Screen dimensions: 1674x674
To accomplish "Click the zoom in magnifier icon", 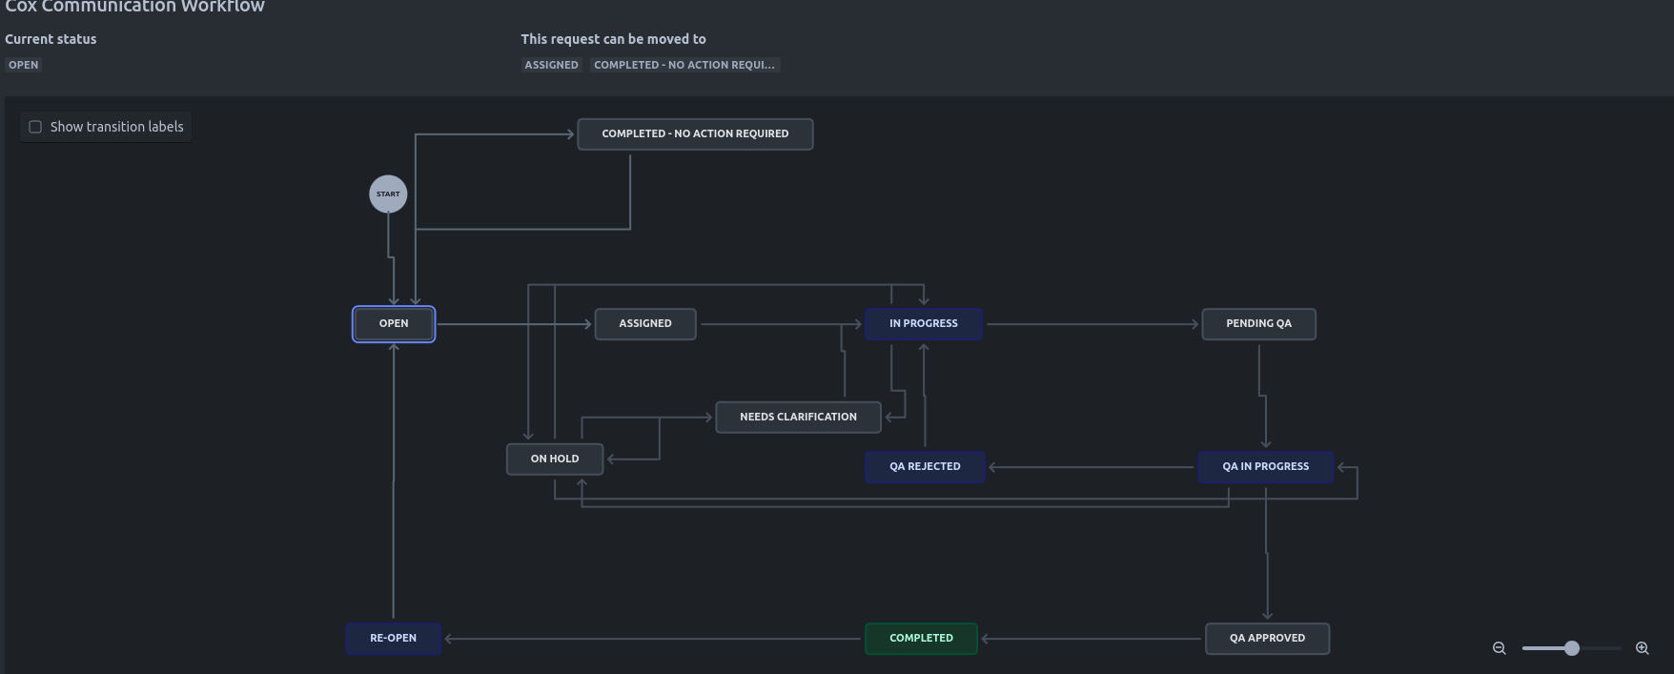I will pos(1643,648).
